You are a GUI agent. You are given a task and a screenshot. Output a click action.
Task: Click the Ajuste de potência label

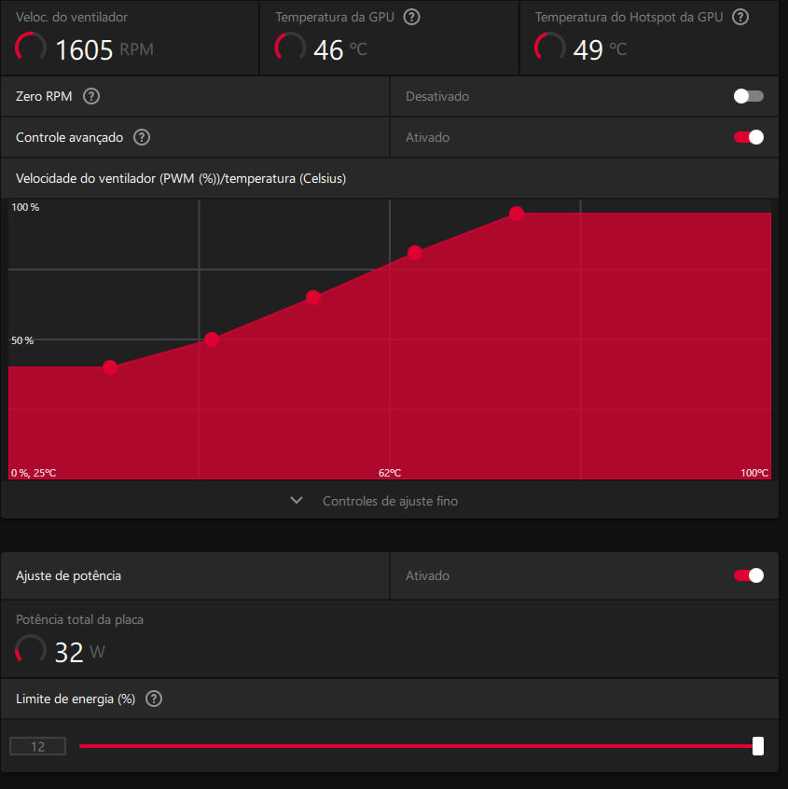(x=68, y=575)
